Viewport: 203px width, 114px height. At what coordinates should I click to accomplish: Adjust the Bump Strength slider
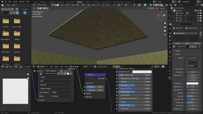tap(95, 87)
